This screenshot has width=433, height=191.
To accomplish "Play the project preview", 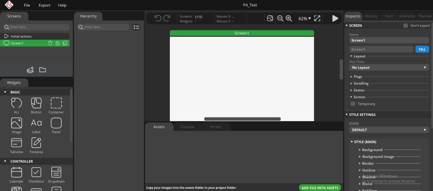I will [x=335, y=18].
